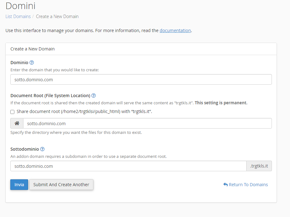Viewport: 290px width, 217px height.
Task: Click the arrow icon before Return To Domains
Action: point(225,185)
